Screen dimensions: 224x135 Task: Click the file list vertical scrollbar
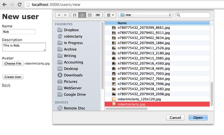(212, 94)
